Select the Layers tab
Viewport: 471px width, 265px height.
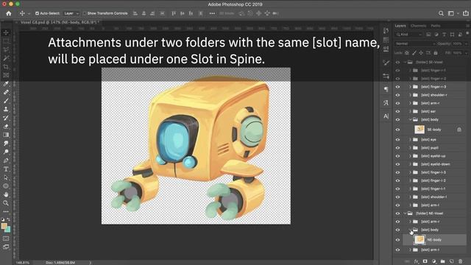pyautogui.click(x=400, y=26)
